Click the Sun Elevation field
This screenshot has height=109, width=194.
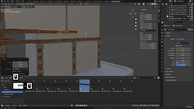click(x=183, y=53)
